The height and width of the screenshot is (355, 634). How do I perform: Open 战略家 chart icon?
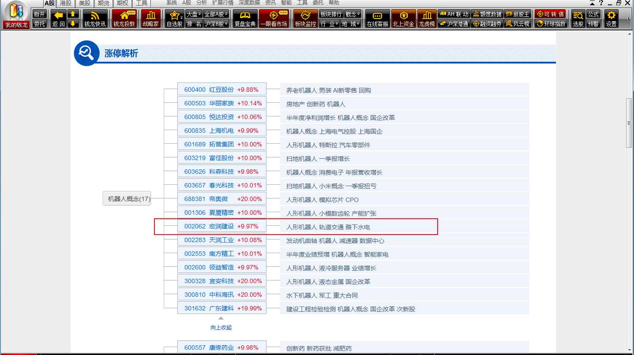(150, 19)
